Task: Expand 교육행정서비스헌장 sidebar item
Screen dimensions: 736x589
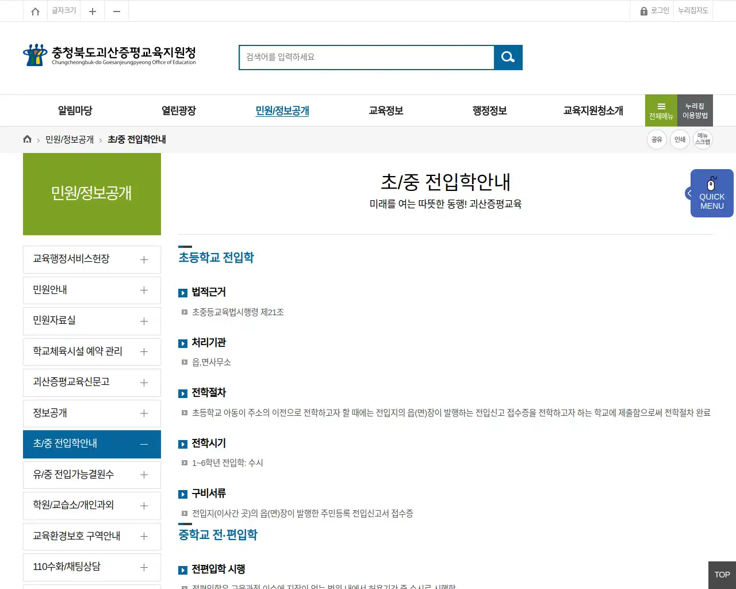Action: click(x=92, y=259)
